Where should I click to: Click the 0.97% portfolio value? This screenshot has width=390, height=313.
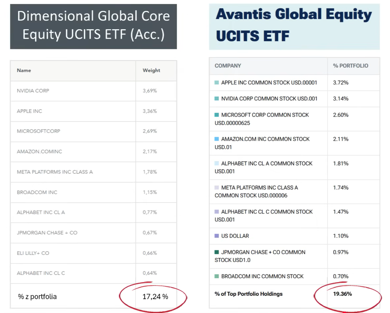coord(341,252)
